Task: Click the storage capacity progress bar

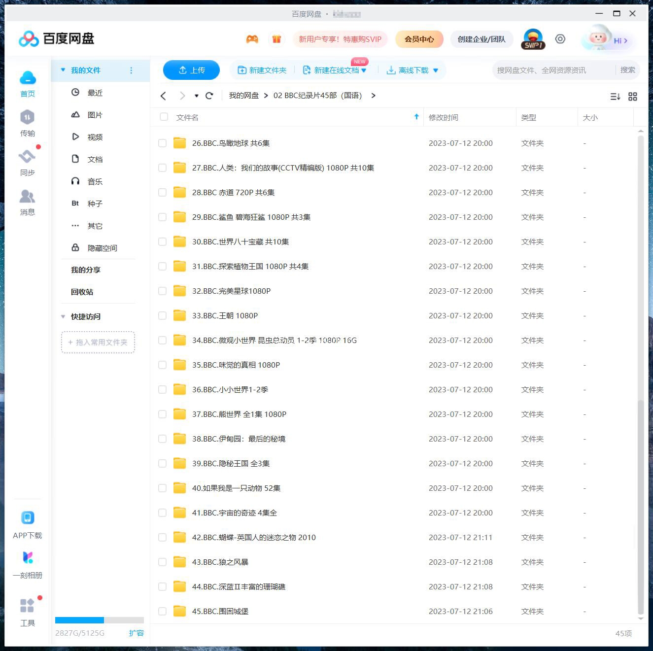Action: (x=99, y=620)
